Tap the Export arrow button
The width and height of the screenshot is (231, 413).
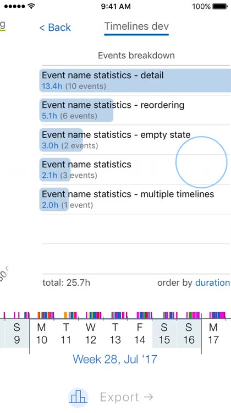pos(127,397)
